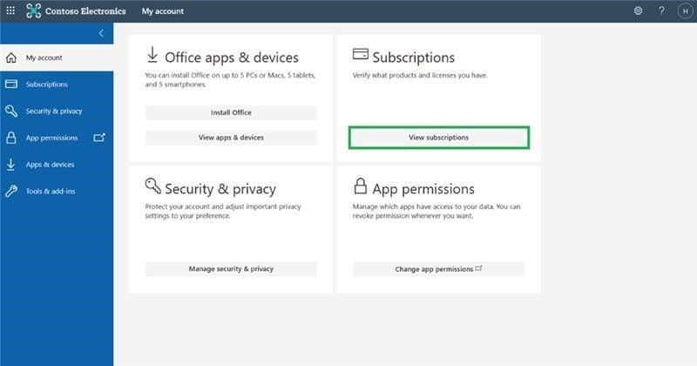Click the Contoso Electronics logo
697x366 pixels.
point(33,10)
